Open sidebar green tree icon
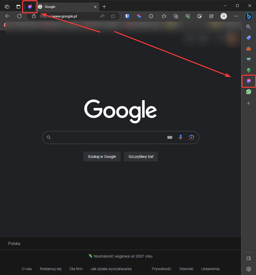This screenshot has height=275, width=256. coord(249,70)
